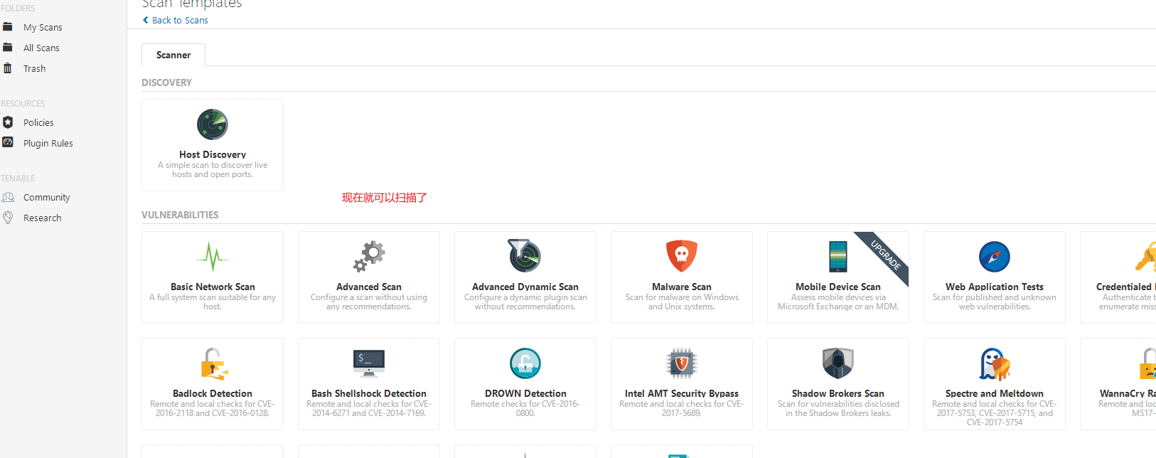The height and width of the screenshot is (458, 1156).
Task: Click the Community people icon
Action: click(8, 197)
